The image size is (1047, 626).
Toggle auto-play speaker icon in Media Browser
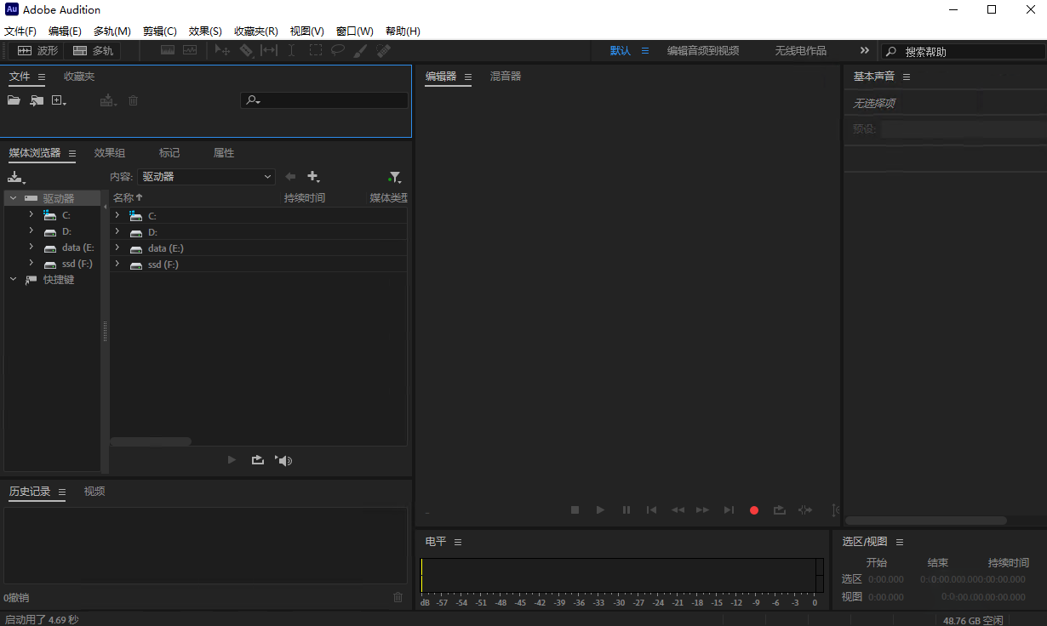click(283, 460)
